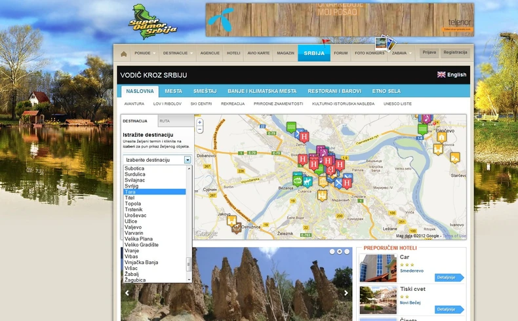Screen dimensions: 518x321
Task: Select the middle slideshow indicator dot
Action: pos(339,252)
